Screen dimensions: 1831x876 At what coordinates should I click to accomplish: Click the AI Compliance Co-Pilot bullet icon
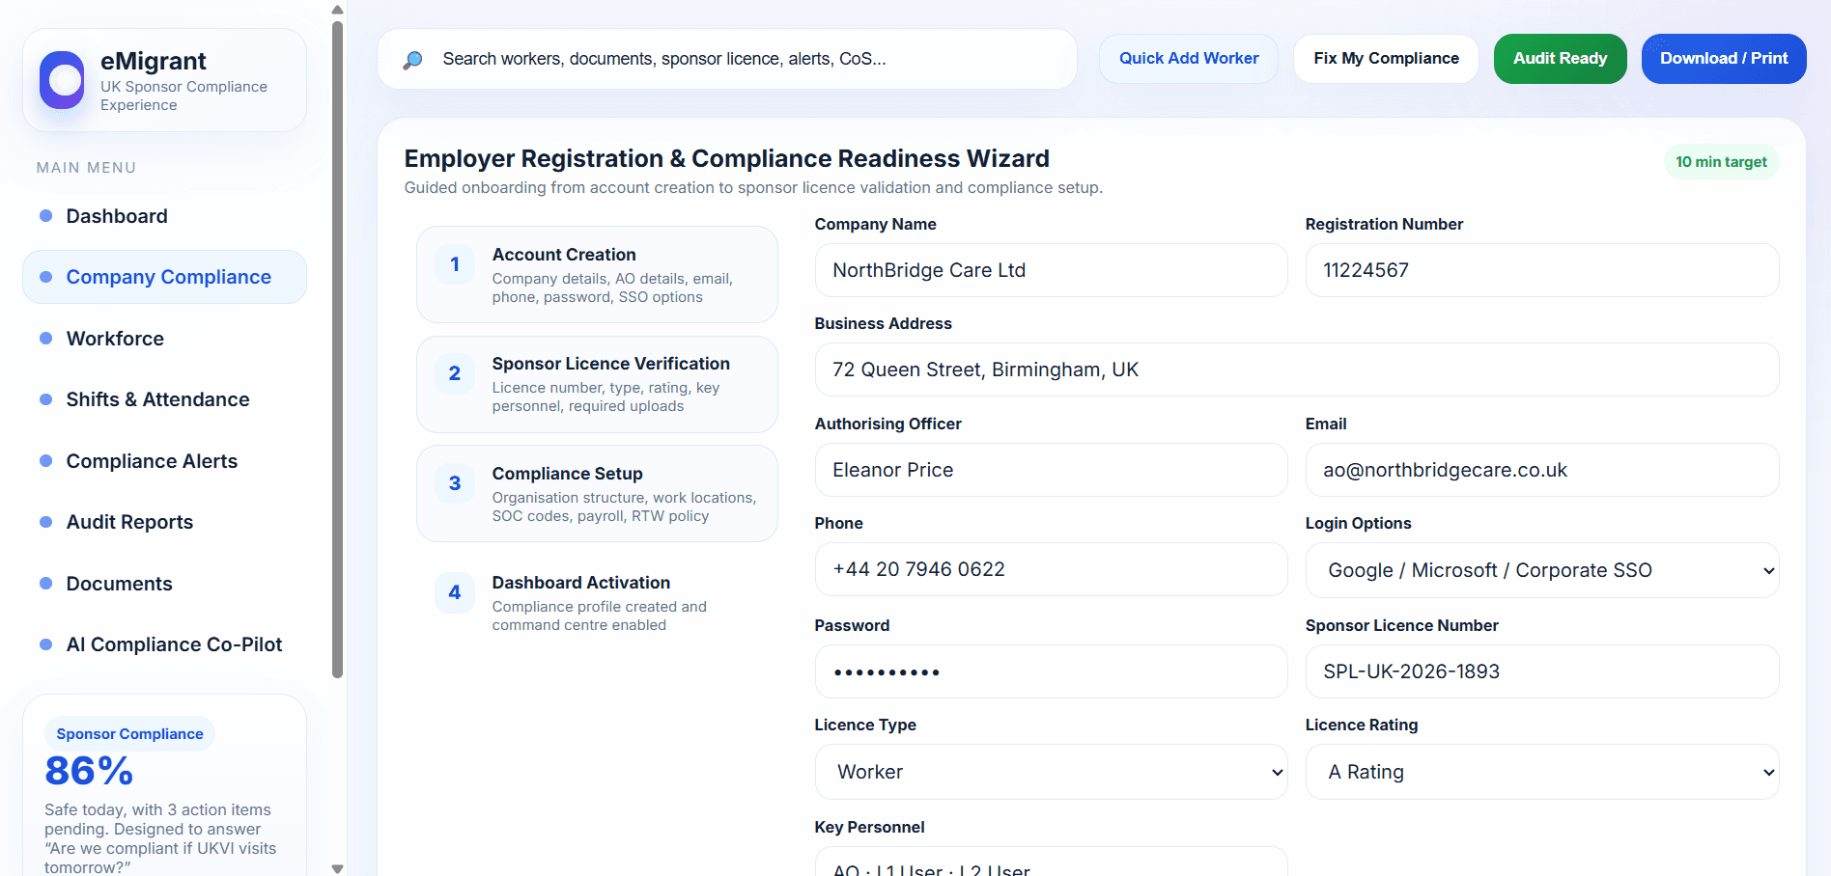(45, 643)
